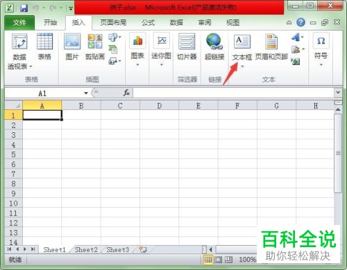Click the horizontal scrollbar left arrow
Image resolution: width=347 pixels, height=270 pixels.
210,249
